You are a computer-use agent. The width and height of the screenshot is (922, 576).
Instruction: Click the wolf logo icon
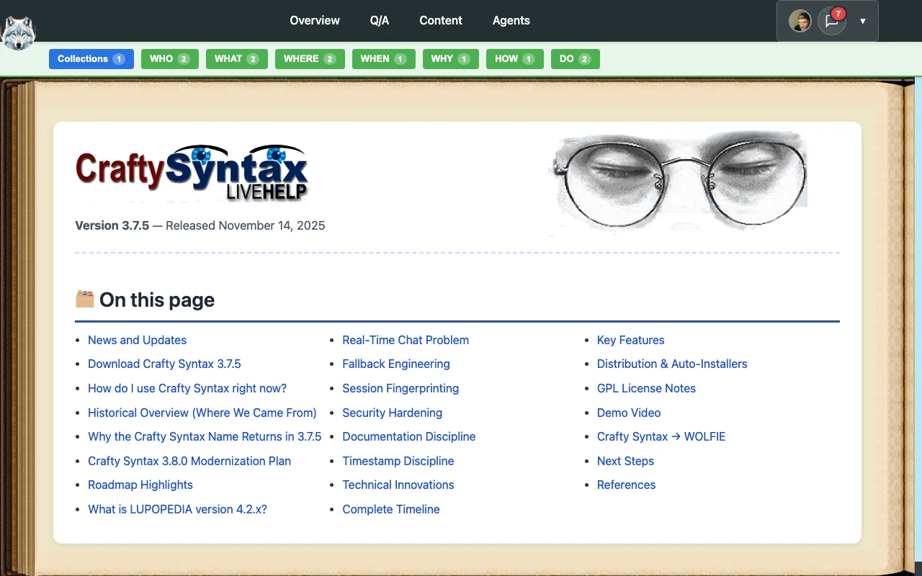tap(19, 32)
